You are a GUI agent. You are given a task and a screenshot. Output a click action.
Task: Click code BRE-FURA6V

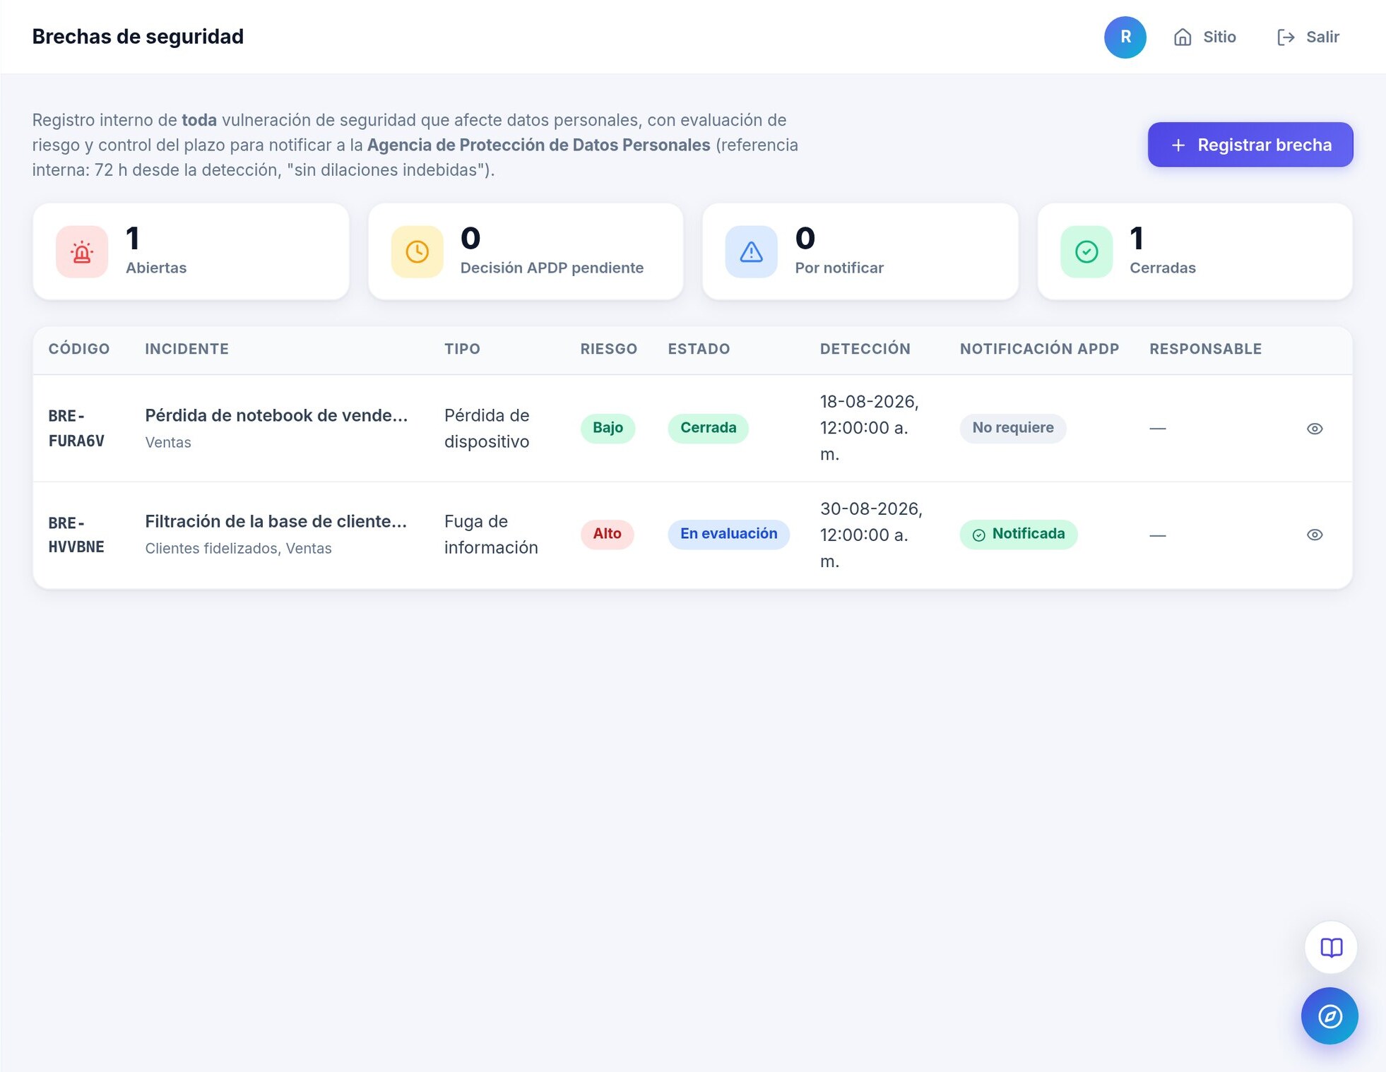coord(76,429)
